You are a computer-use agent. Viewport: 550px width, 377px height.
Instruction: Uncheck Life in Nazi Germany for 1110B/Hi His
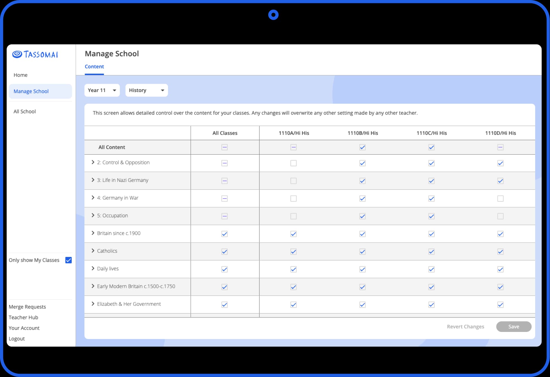coord(362,181)
